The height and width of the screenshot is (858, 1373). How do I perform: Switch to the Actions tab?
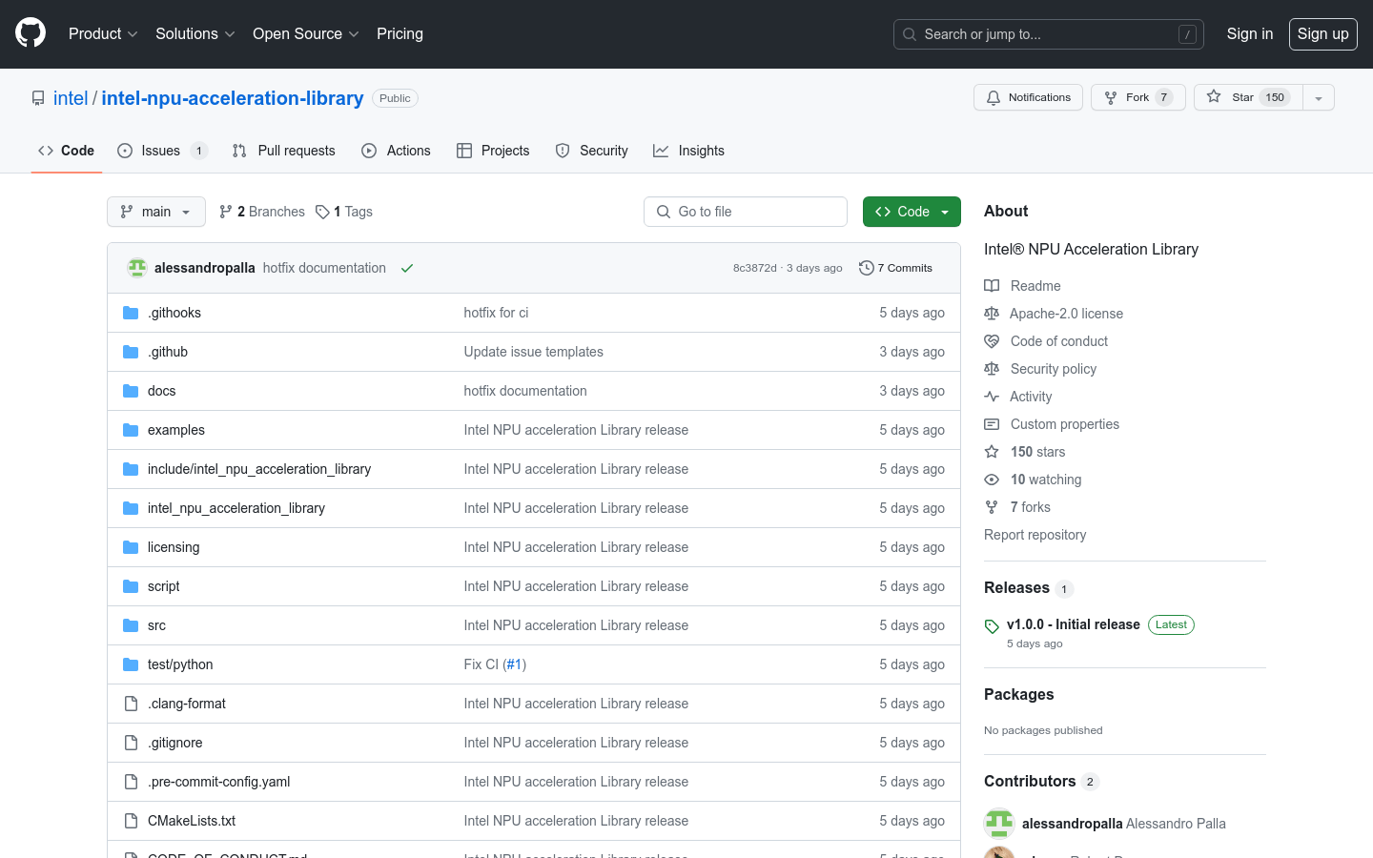pyautogui.click(x=396, y=151)
